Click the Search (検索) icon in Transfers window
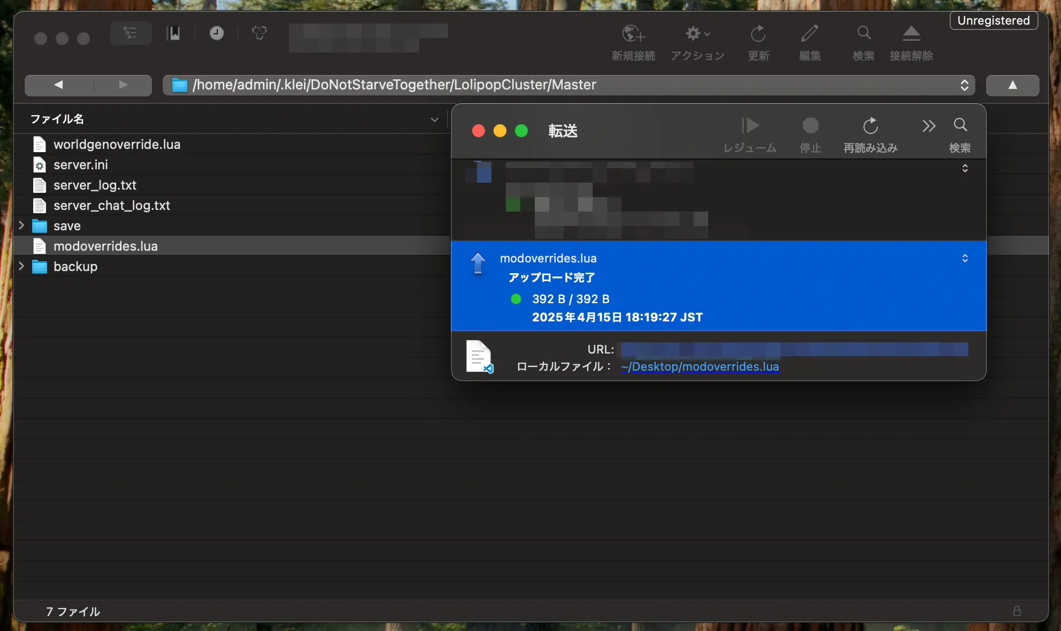 (960, 125)
